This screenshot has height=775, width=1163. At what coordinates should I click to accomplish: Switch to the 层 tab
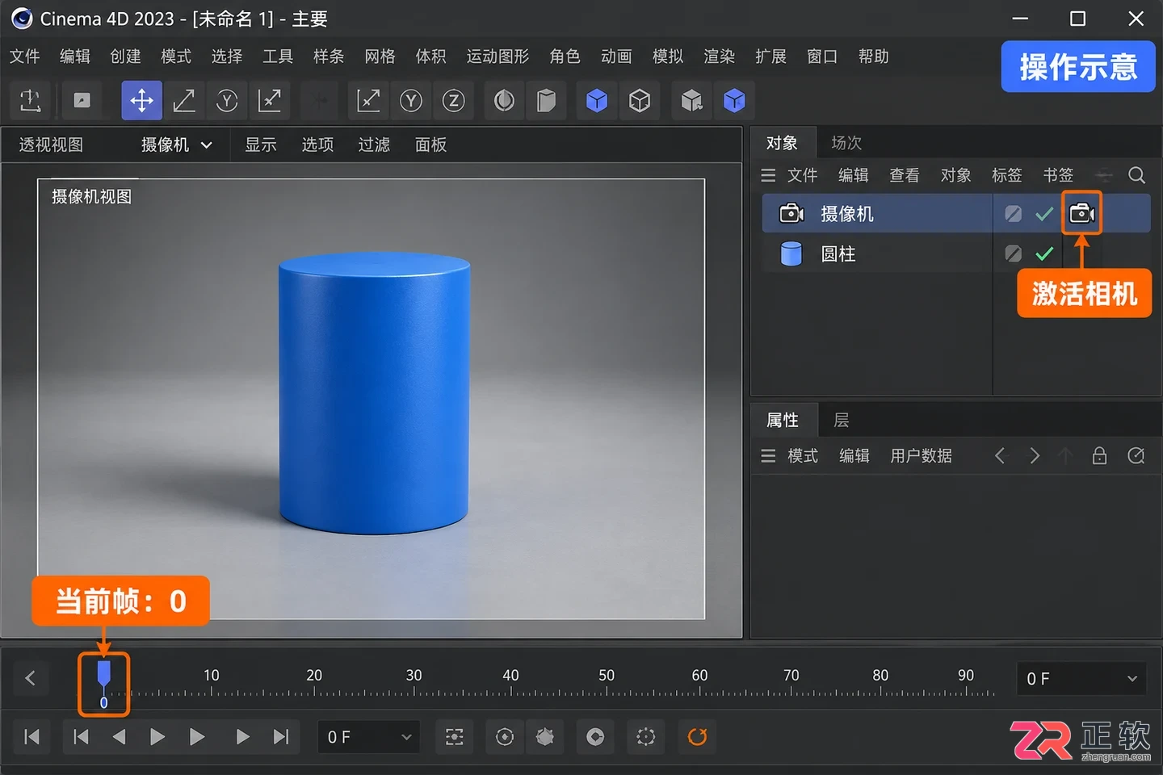(x=841, y=421)
